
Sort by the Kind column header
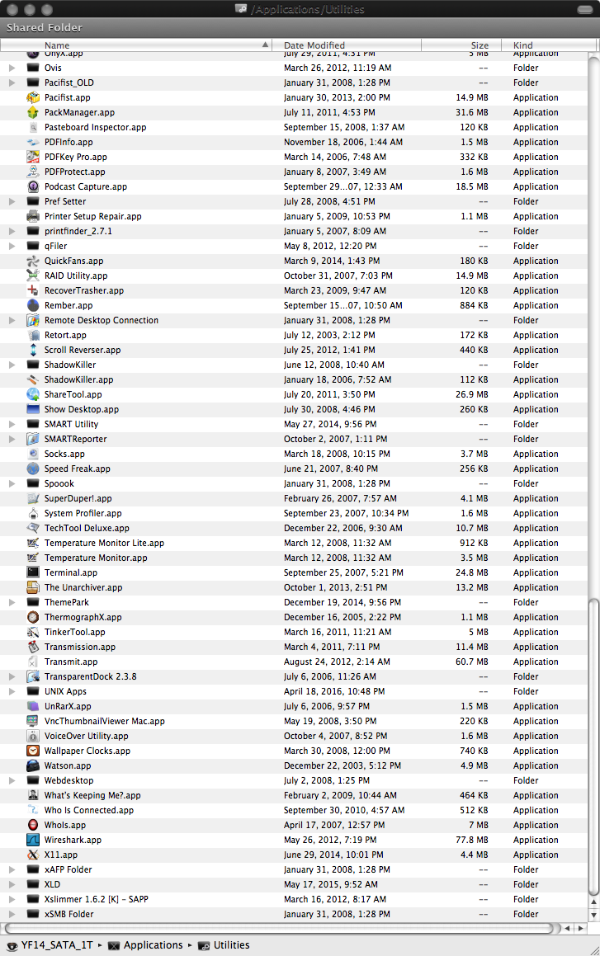click(549, 45)
